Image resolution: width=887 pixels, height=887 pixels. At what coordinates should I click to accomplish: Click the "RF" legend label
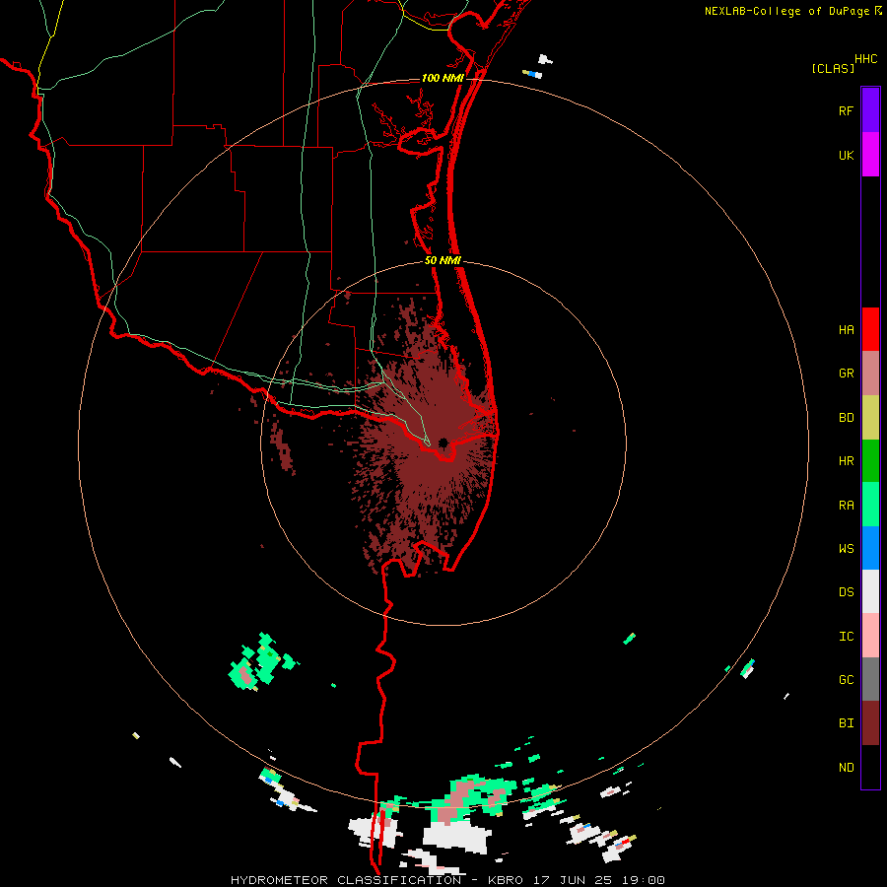[846, 110]
